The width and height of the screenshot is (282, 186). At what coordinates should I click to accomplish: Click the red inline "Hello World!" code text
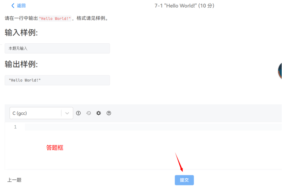55,19
